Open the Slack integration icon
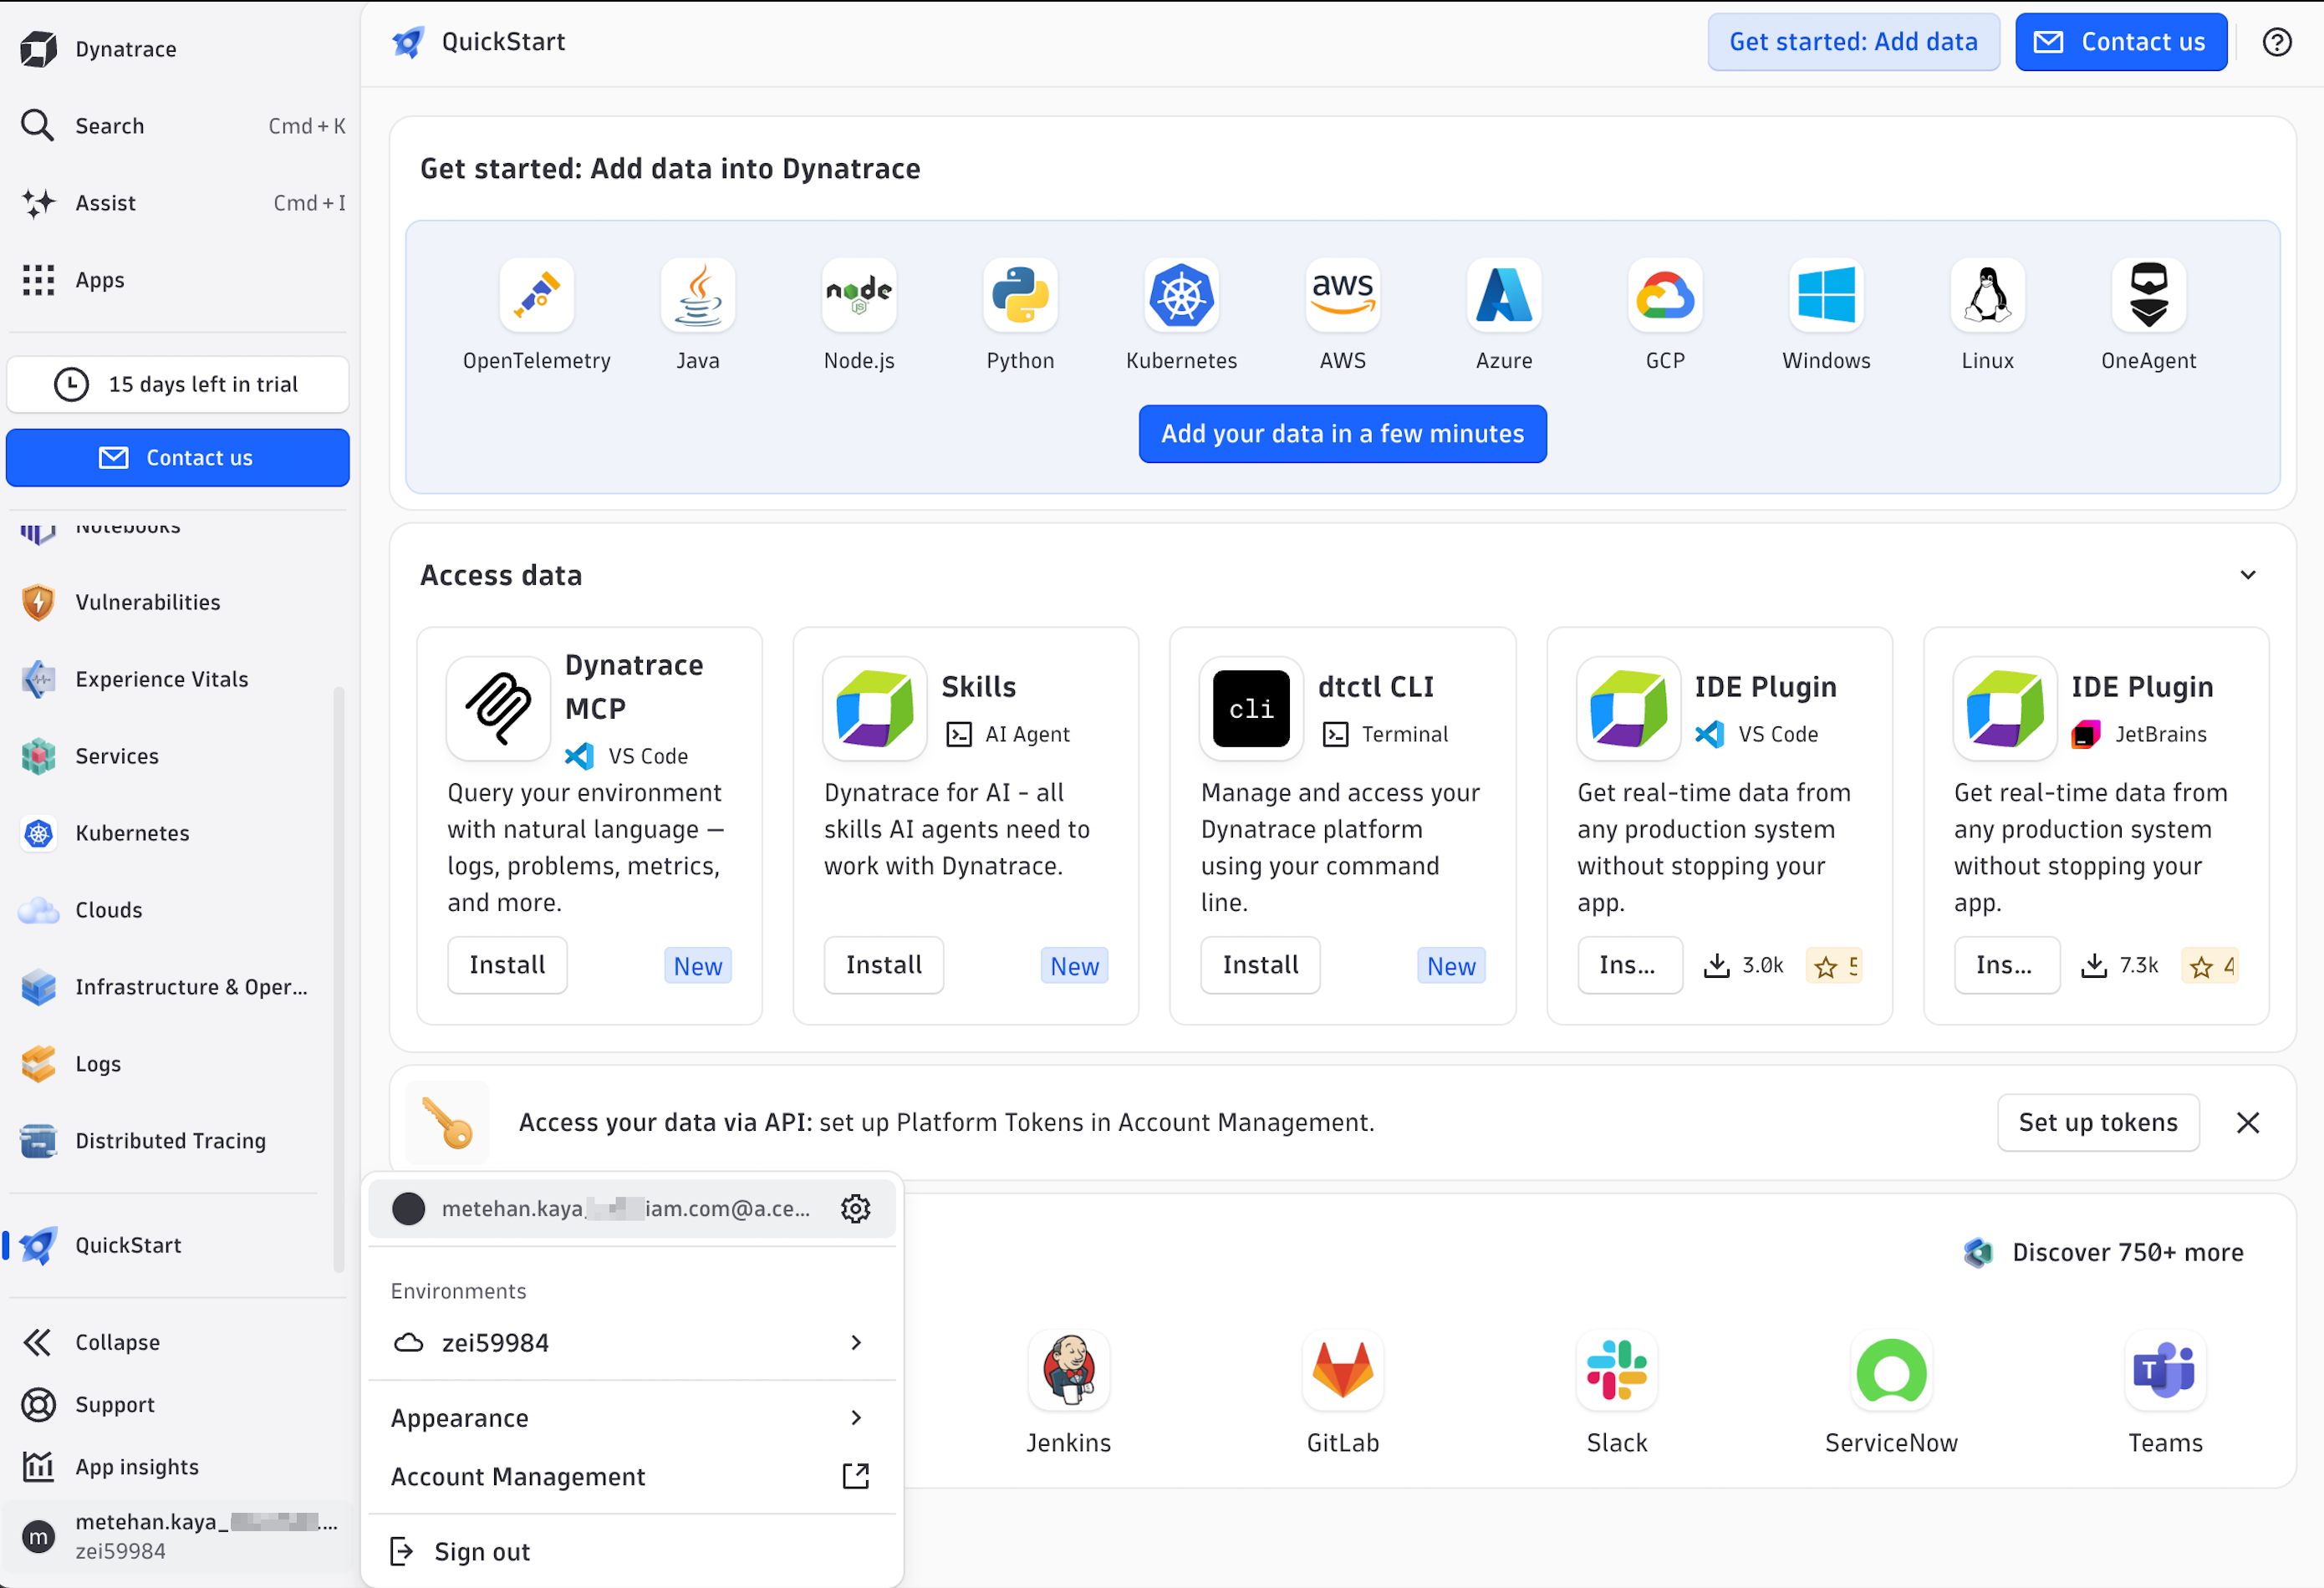The image size is (2324, 1588). point(1616,1370)
